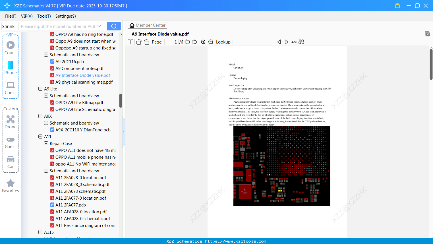433x244 pixels.
Task: Collapse the A9 Lite tree node
Action: coord(40,89)
